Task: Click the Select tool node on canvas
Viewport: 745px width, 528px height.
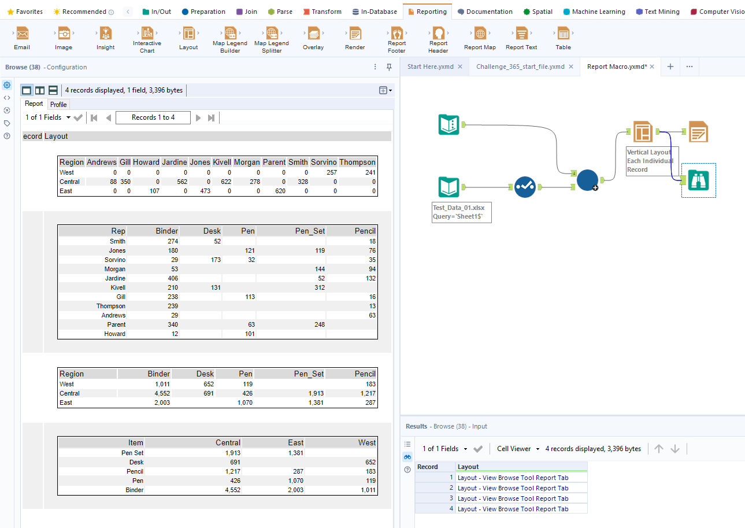Action: tap(525, 187)
